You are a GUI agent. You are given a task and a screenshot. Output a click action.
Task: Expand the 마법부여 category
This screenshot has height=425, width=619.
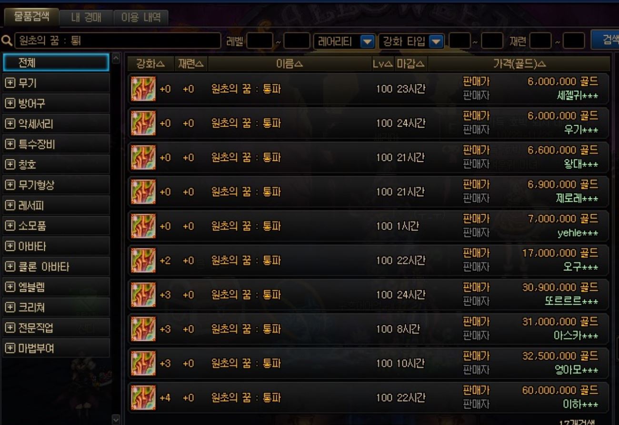[x=10, y=348]
